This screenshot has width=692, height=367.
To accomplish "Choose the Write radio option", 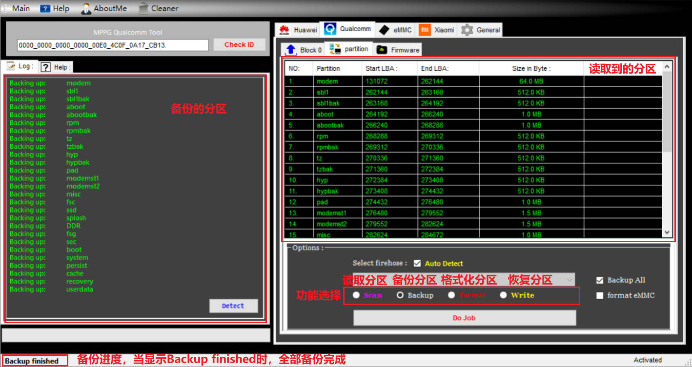I will coord(503,295).
